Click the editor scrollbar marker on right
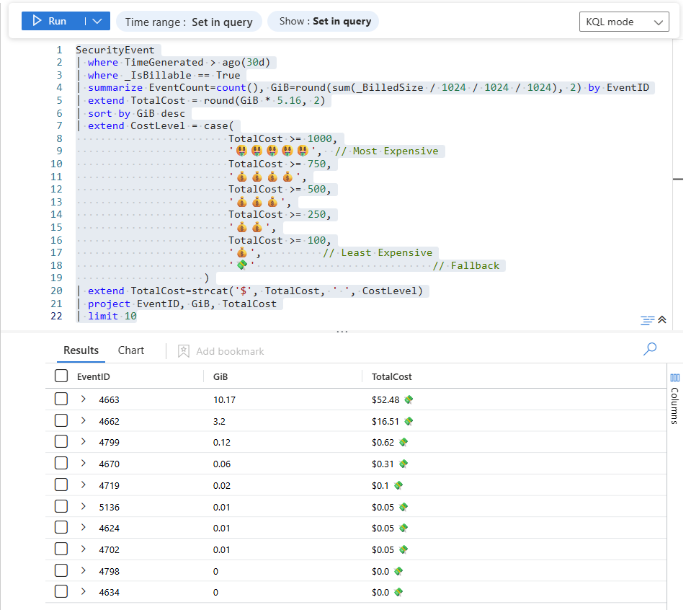Screen dimensions: 691x610 [x=677, y=179]
